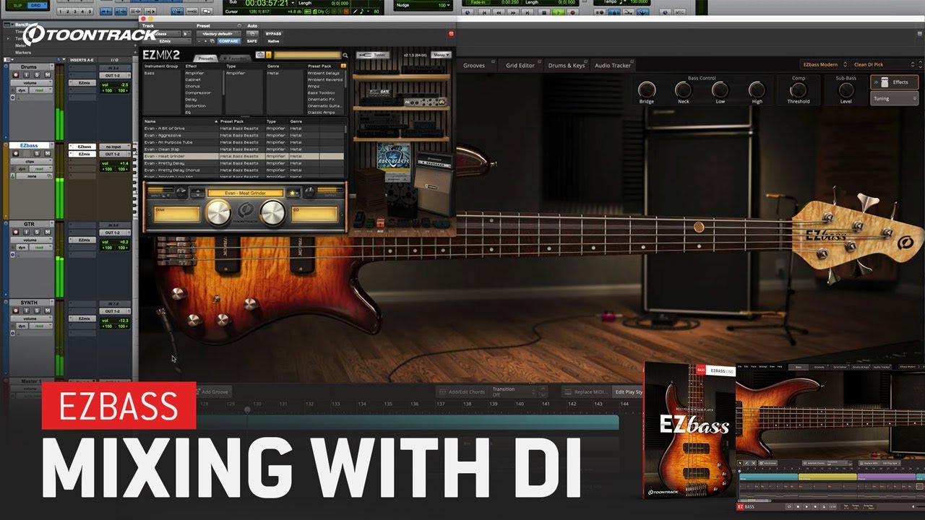Screen dimensions: 925x520
Task: Solo the EZbass track
Action: click(x=37, y=153)
